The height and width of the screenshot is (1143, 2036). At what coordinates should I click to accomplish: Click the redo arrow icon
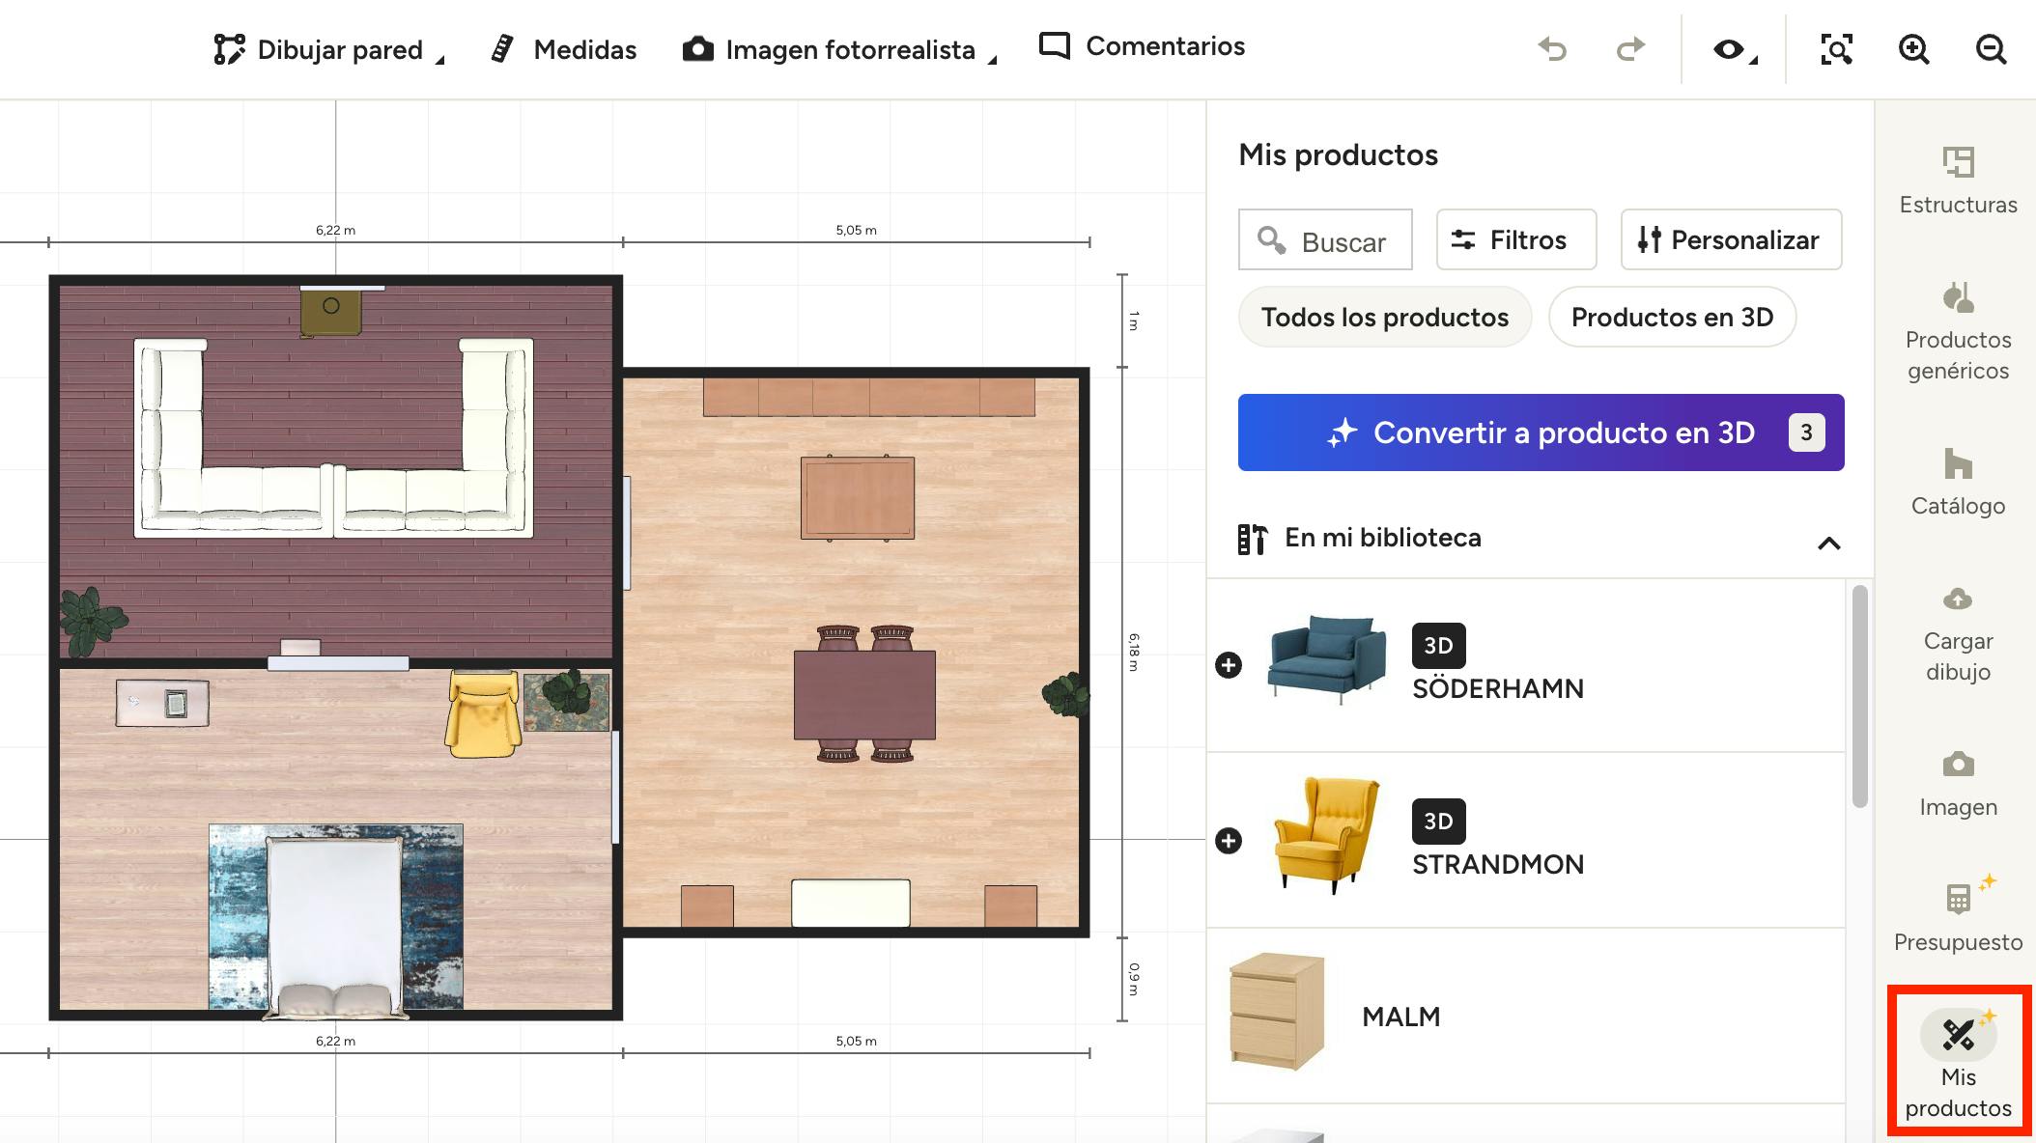coord(1630,48)
